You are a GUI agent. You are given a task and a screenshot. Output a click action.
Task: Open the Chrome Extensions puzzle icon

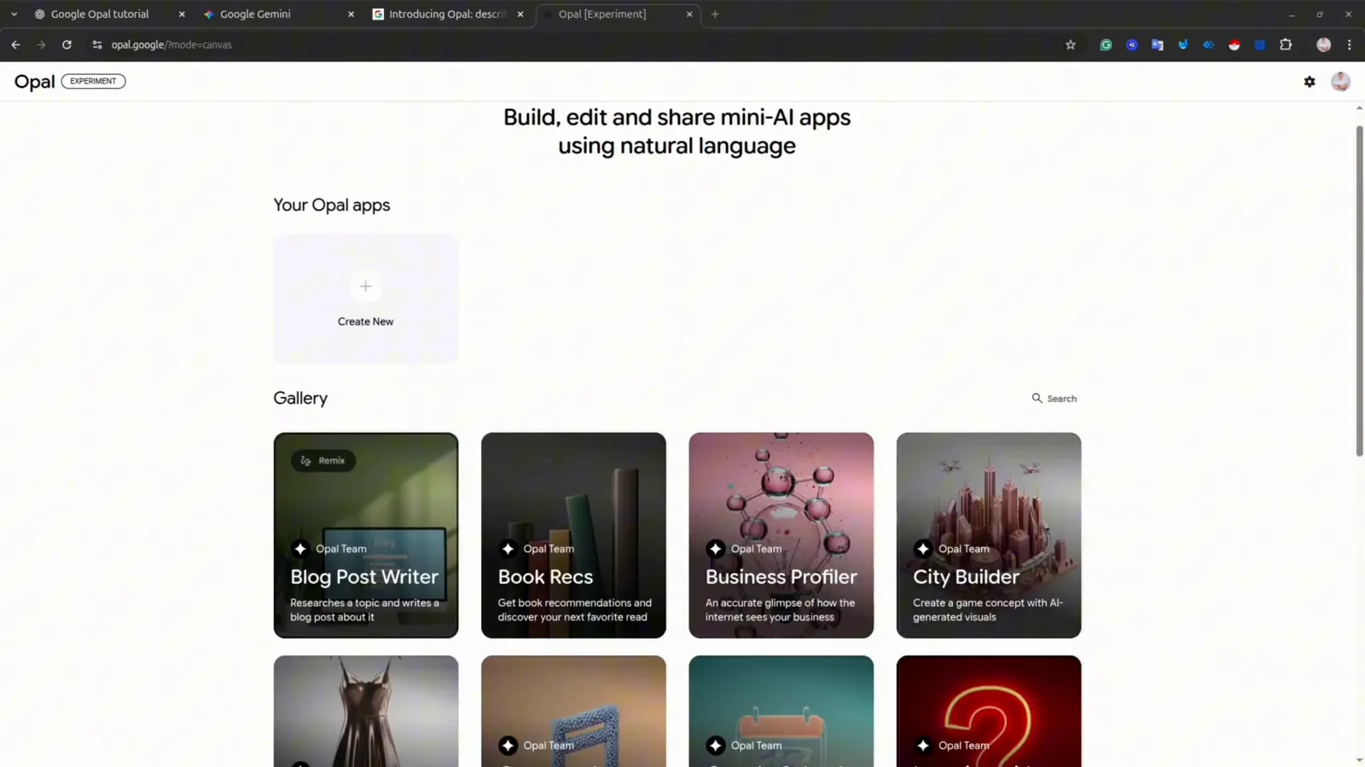(1286, 45)
